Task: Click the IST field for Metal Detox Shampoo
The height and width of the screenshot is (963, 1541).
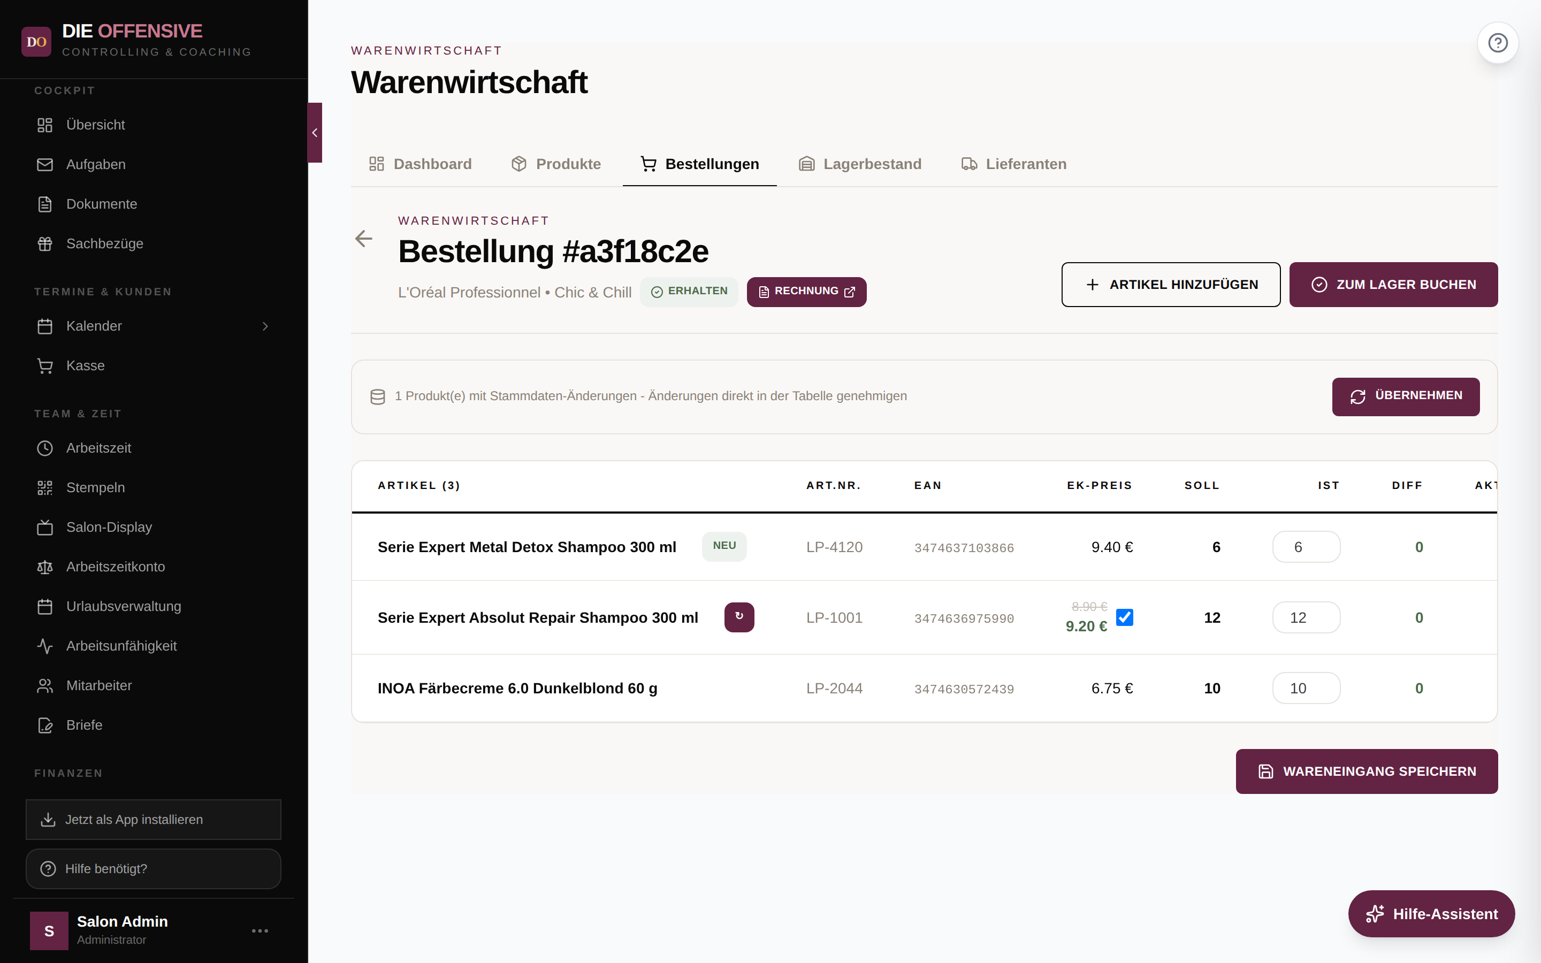Action: pyautogui.click(x=1306, y=546)
